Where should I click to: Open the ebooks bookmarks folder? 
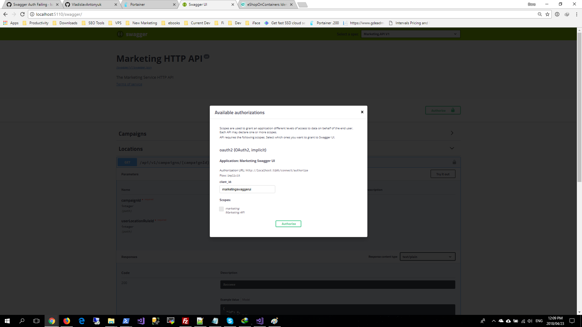pyautogui.click(x=171, y=23)
